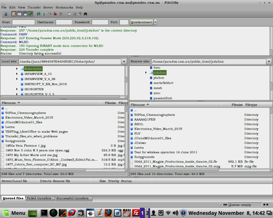The image size is (273, 218).
Task: Toggle processing of the transfer queue
Action: coord(44,14)
